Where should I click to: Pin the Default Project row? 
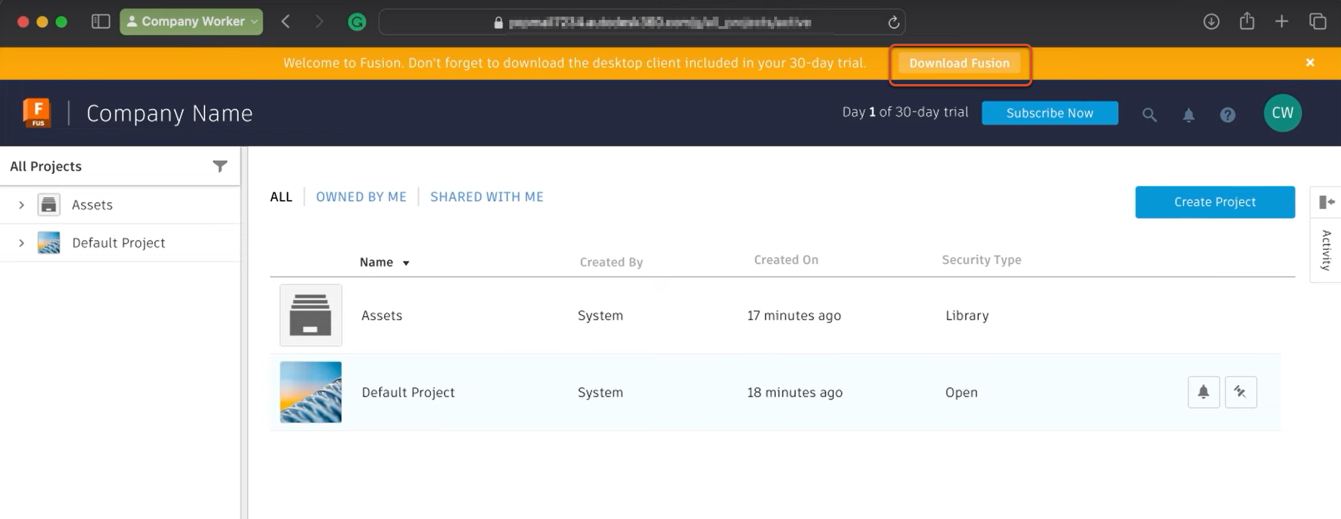[x=1241, y=392]
